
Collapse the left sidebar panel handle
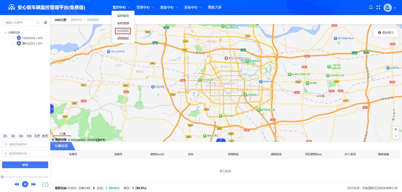pyautogui.click(x=52, y=109)
